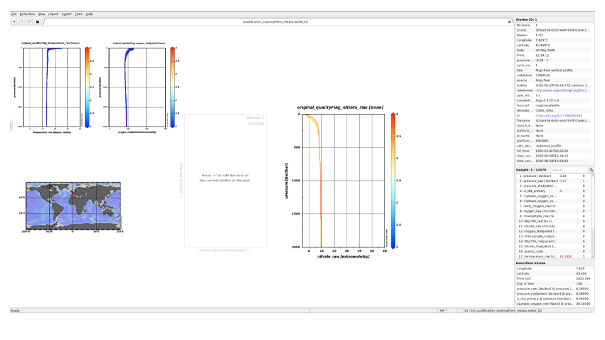The height and width of the screenshot is (340, 605).
Task: Click the sample search input field
Action: (x=568, y=170)
